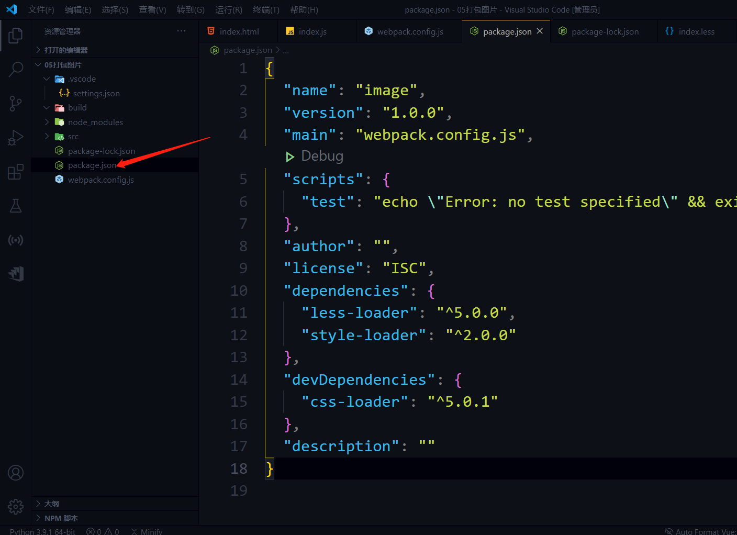Viewport: 737px width, 535px height.
Task: Expand the 打开的编辑器 section
Action: (115, 50)
